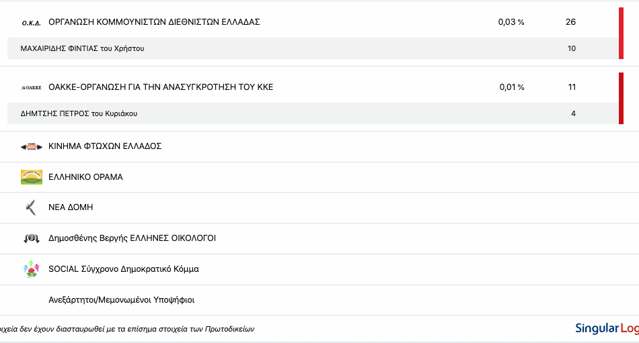This screenshot has width=639, height=343.
Task: Expand ΟΡΓΑΝΩΣΗ ΚΟΜΜΟΥΝΙΣΤΩΝ ΔΙΕΘΝΙΣΤΩΝ ΕΛΛΑΔΑΣ party row
Action: (309, 22)
